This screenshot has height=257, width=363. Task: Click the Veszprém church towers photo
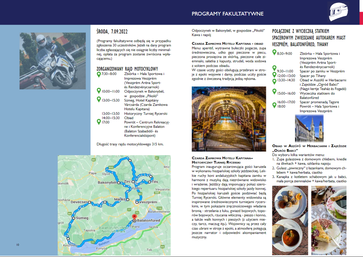(x=309, y=128)
